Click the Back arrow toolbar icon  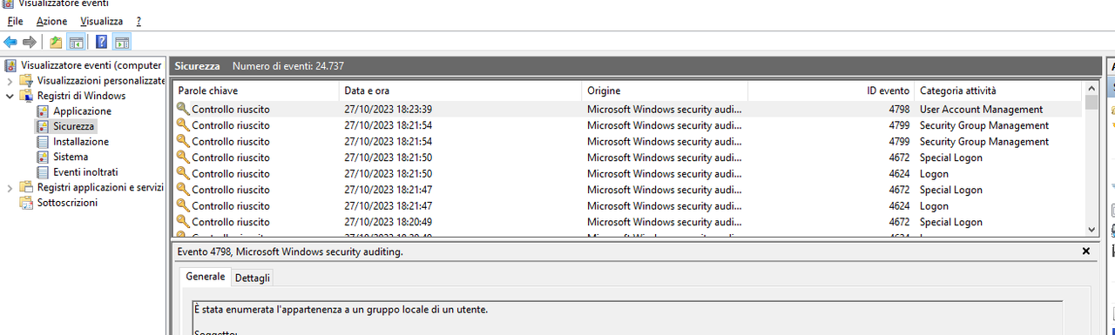click(10, 42)
